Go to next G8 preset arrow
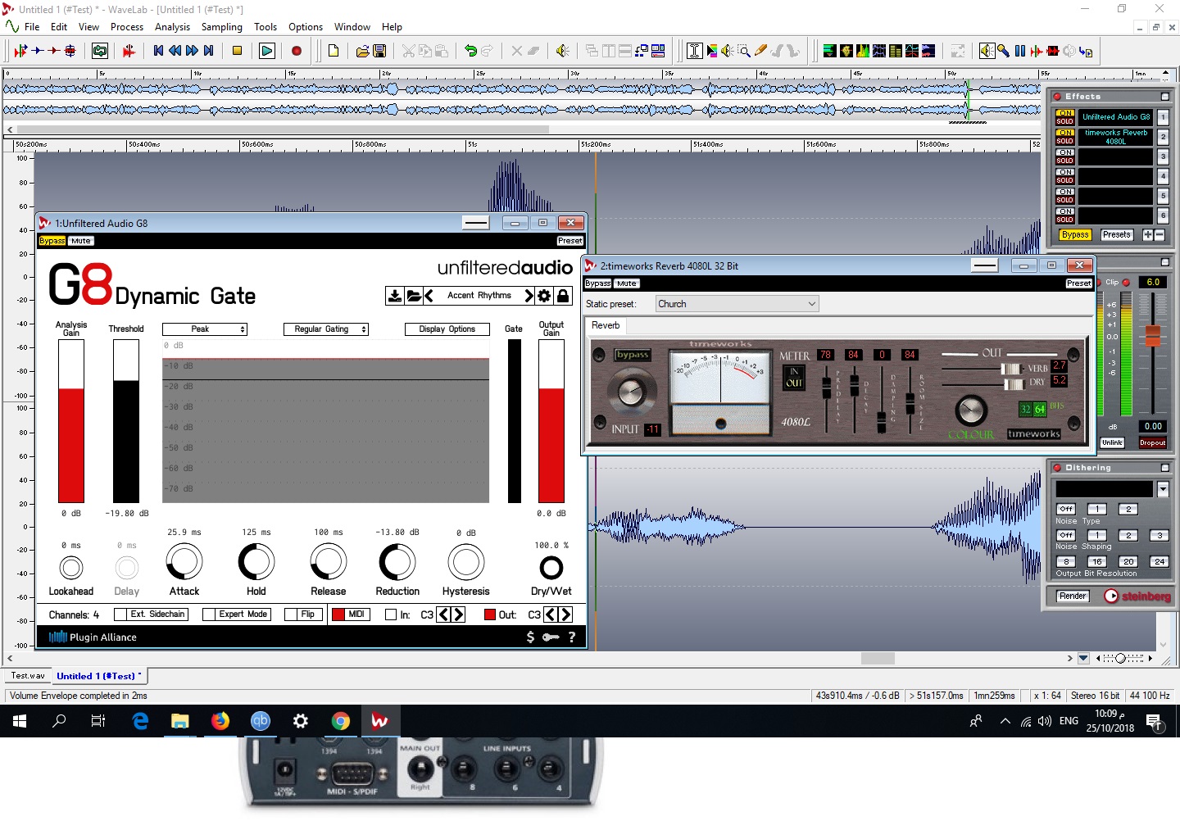This screenshot has width=1180, height=839. click(529, 296)
